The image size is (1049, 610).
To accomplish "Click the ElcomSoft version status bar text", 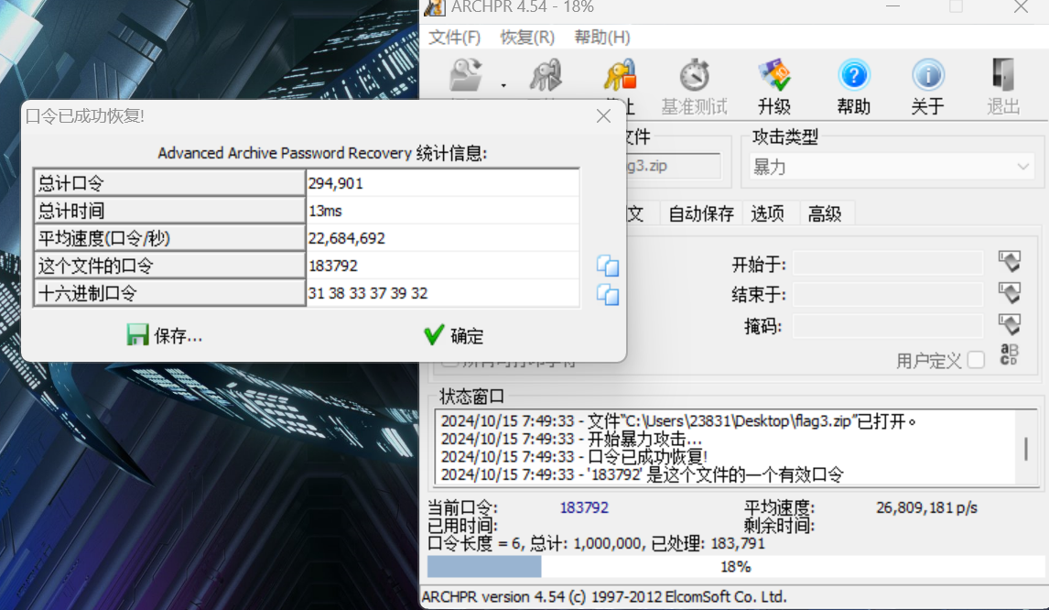I will pos(604,596).
